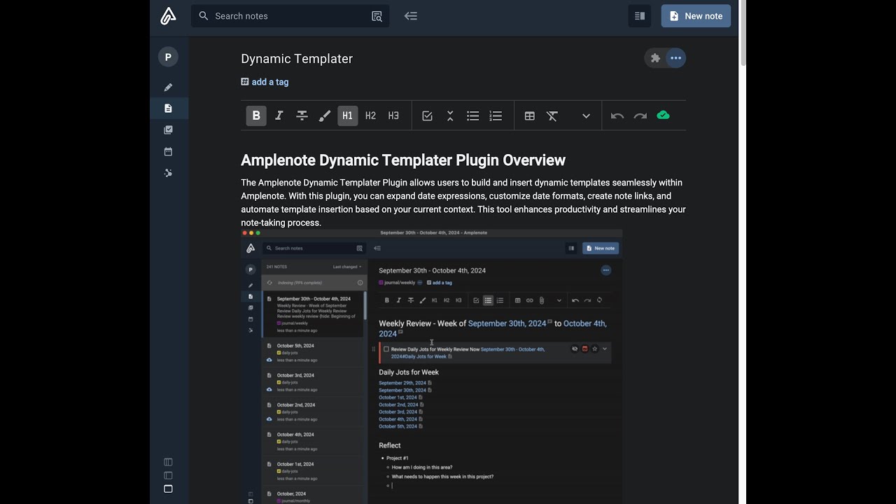Select the middle layout icon in sidebar bottom
This screenshot has height=504, width=896.
168,475
